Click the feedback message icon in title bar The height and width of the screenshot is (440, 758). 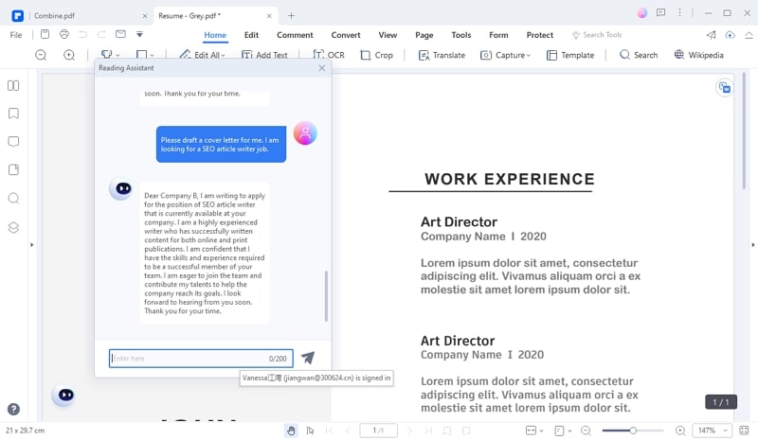click(660, 13)
